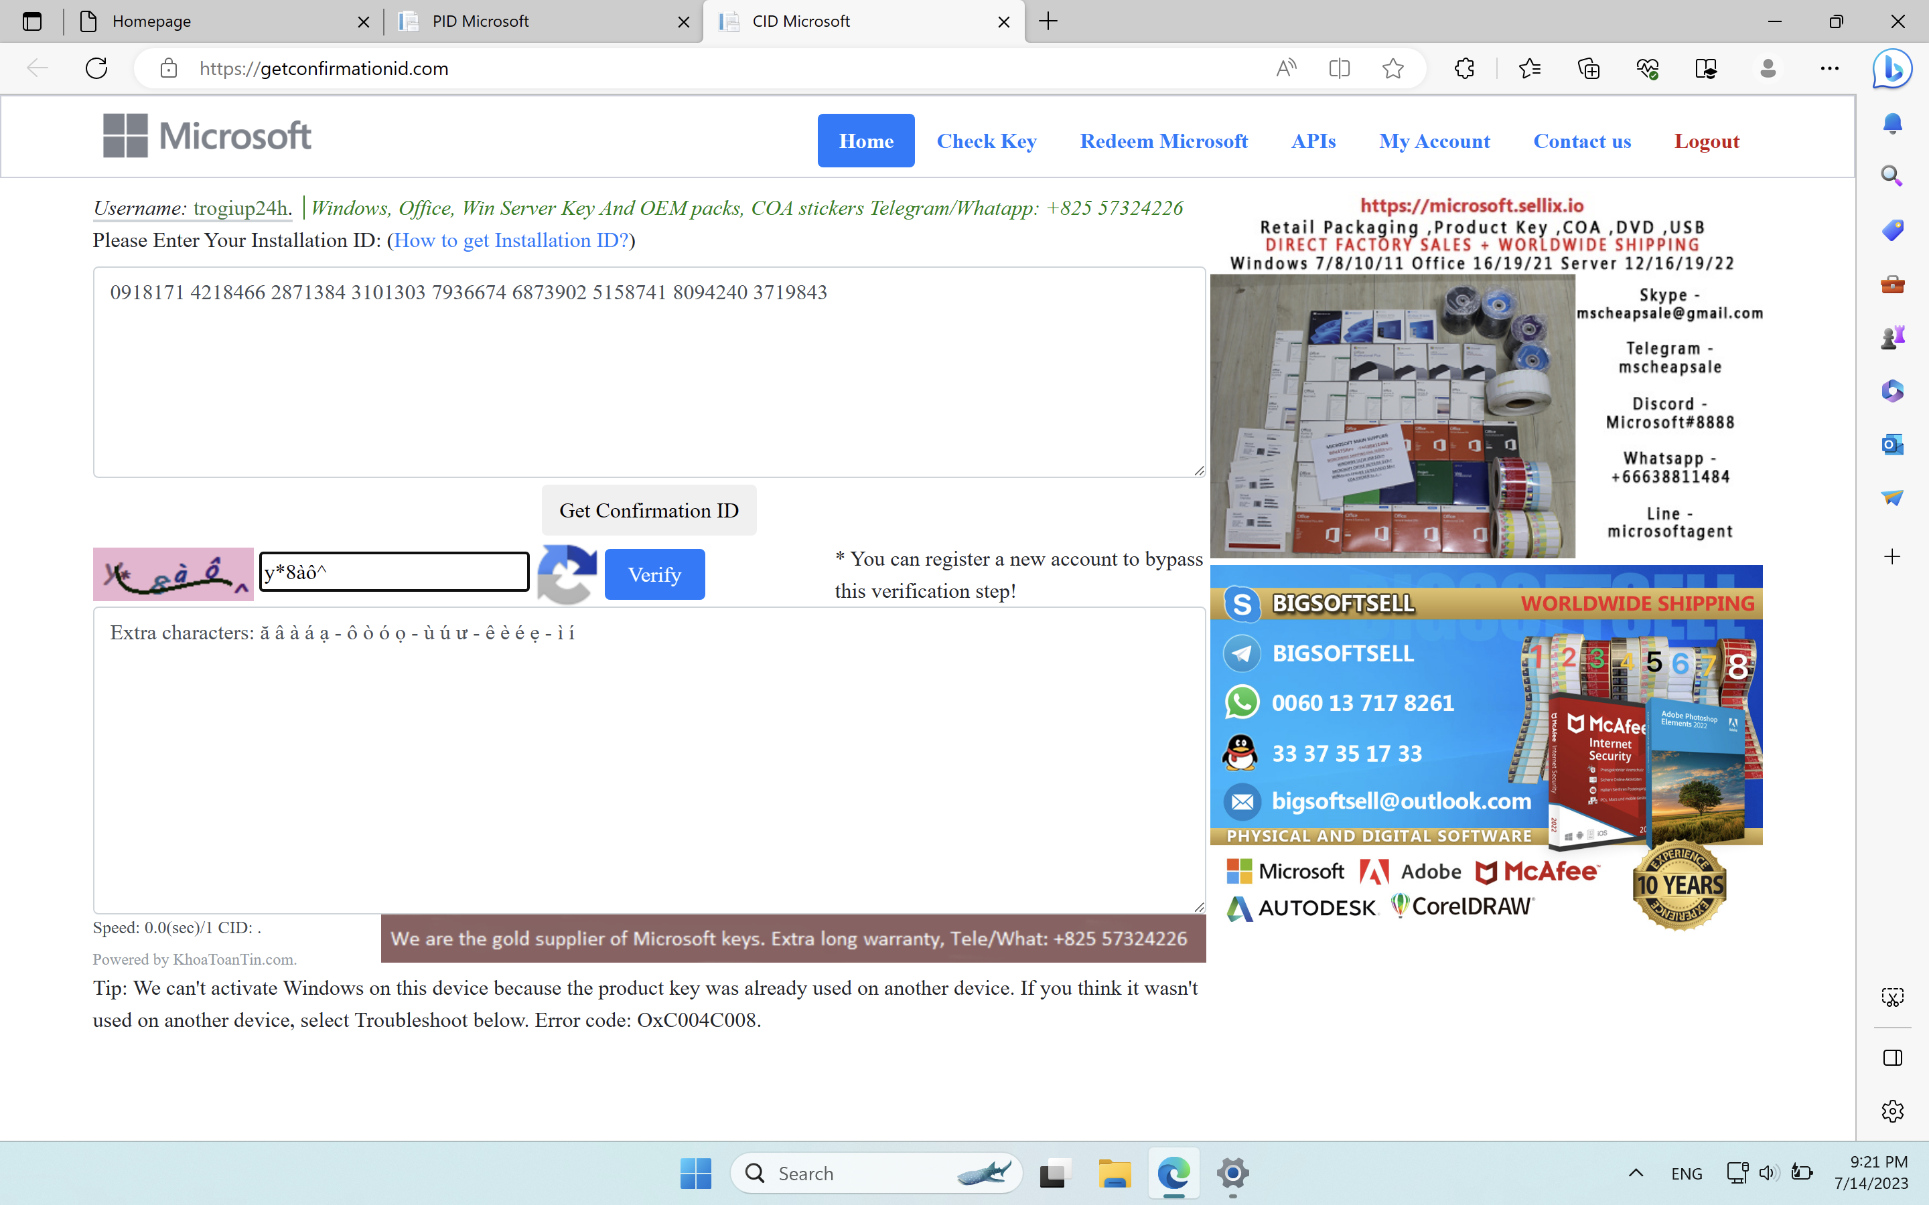
Task: Click the split screen icon
Action: click(x=1339, y=68)
